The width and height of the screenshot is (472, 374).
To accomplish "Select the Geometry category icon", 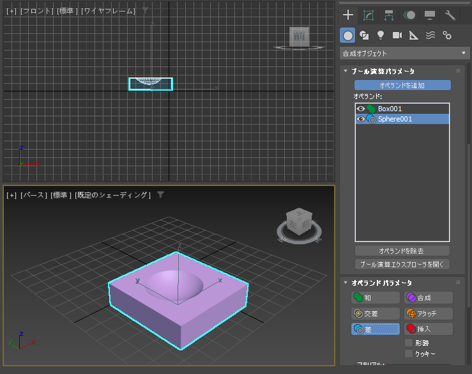I will (x=347, y=36).
